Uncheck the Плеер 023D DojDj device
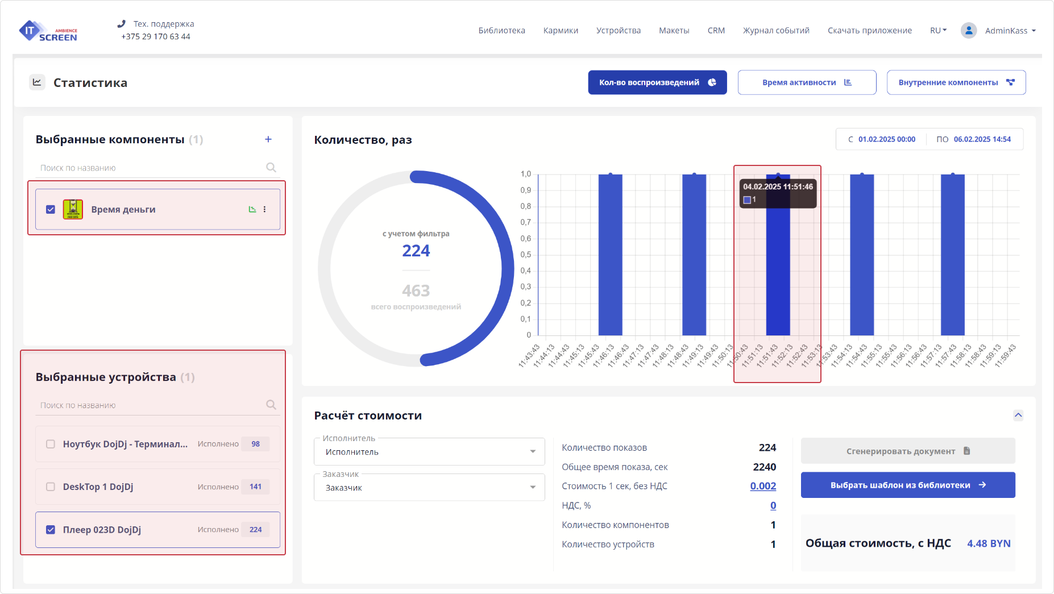The image size is (1054, 594). 51,529
